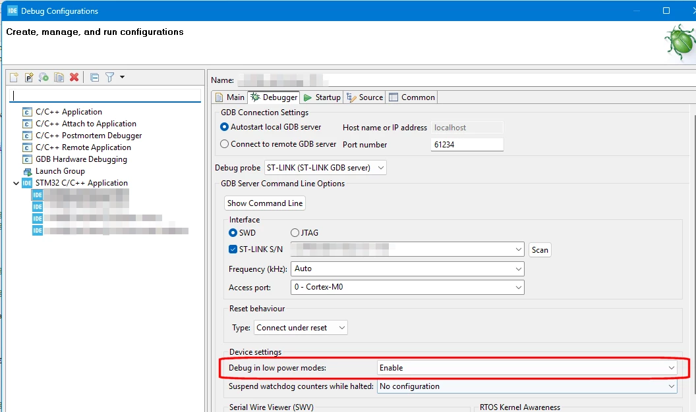Click the configuration Name field
696x412 pixels.
(466, 80)
